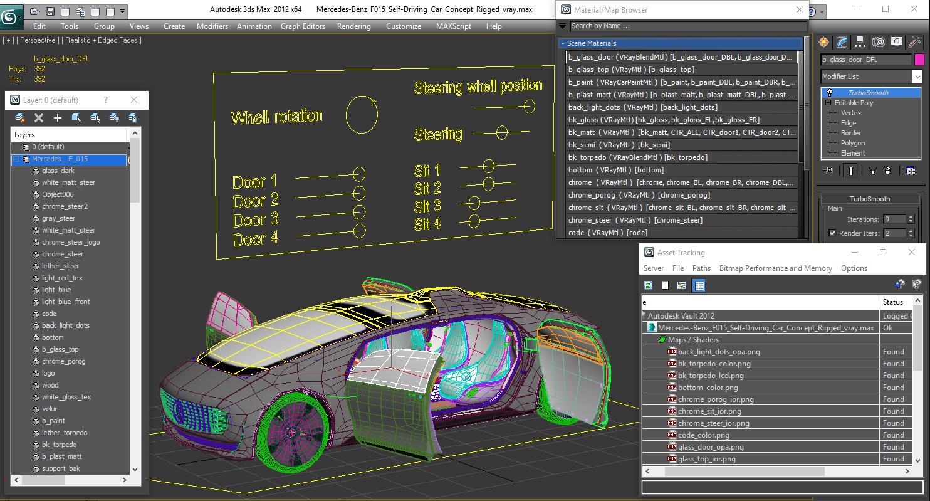Click Set Current Layer icon in Layer dialog
Image resolution: width=930 pixels, height=501 pixels.
[95, 117]
